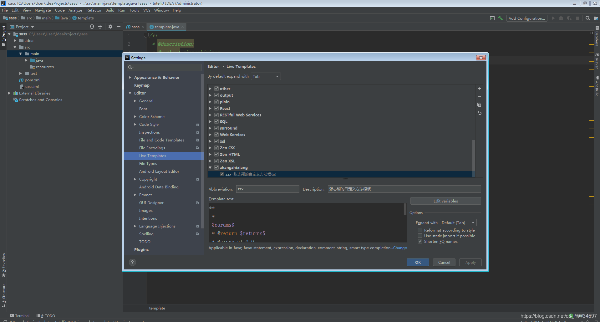Viewport: 600px width, 322px height.
Task: Open the Database tool window
Action: tap(597, 37)
